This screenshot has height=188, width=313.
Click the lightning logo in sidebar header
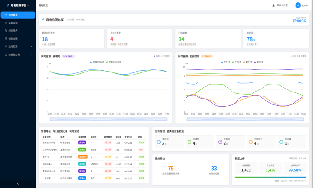[8, 5]
